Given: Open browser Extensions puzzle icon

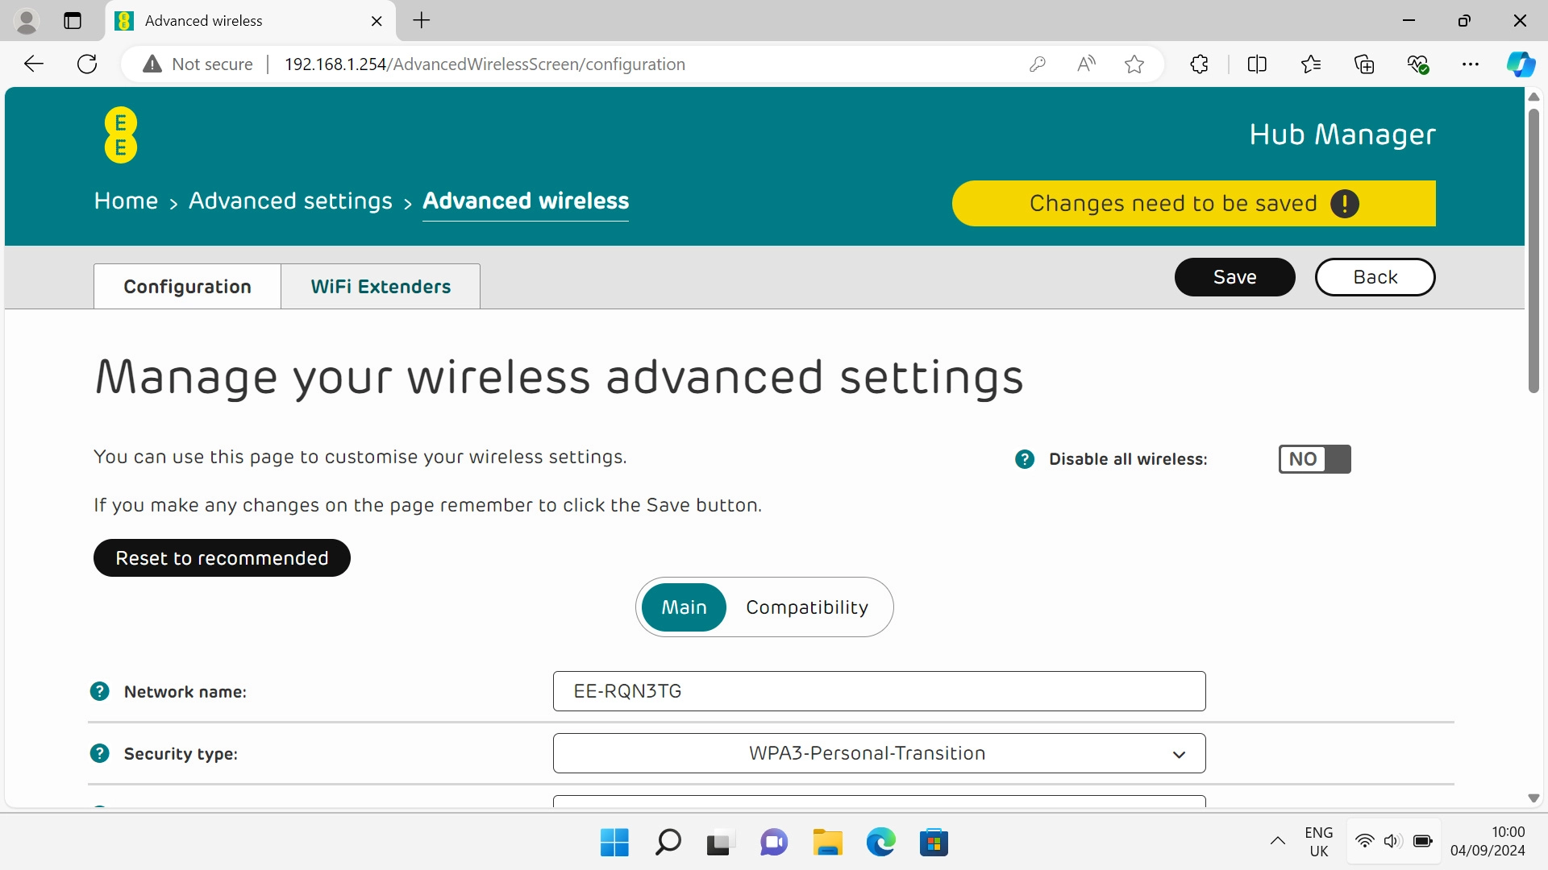Looking at the screenshot, I should click(1199, 64).
